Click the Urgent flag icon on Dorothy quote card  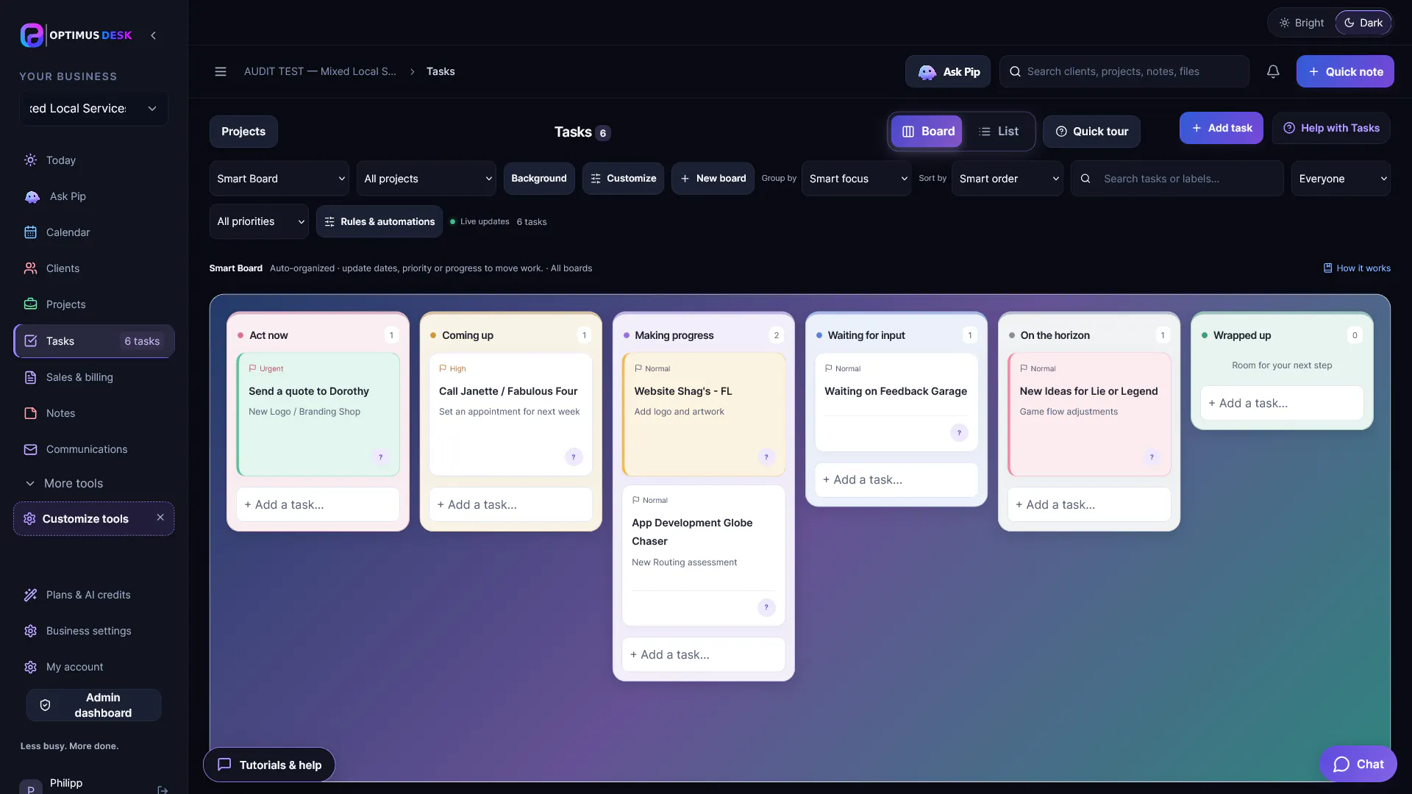(x=252, y=368)
